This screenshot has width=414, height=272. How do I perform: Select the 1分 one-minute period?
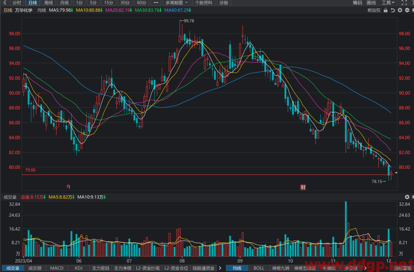79,3
